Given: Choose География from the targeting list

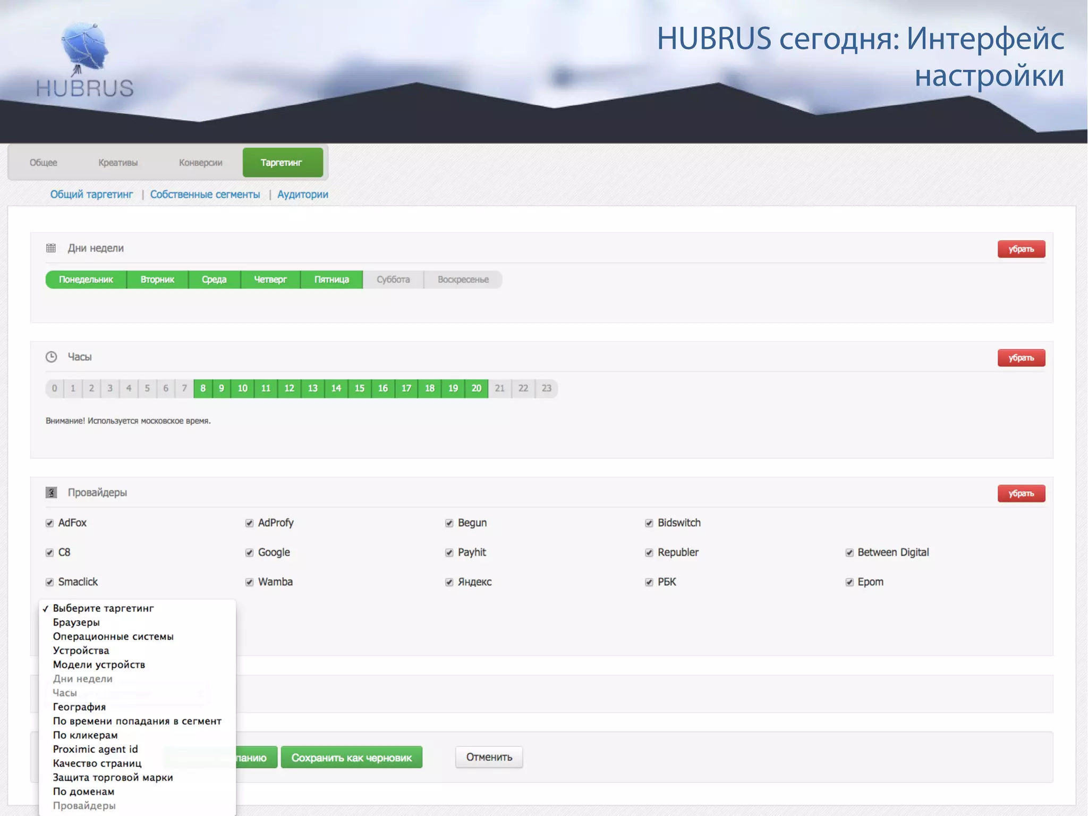Looking at the screenshot, I should (137, 707).
